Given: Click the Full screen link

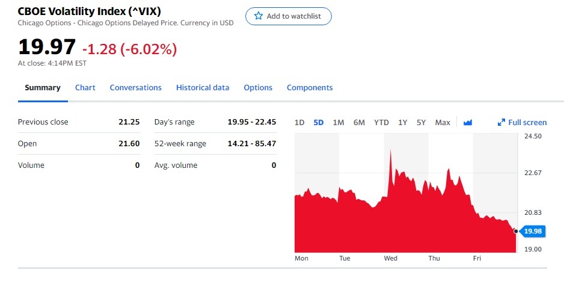Looking at the screenshot, I should point(527,123).
